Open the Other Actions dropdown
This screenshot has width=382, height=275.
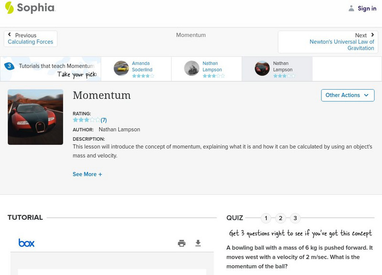point(347,95)
